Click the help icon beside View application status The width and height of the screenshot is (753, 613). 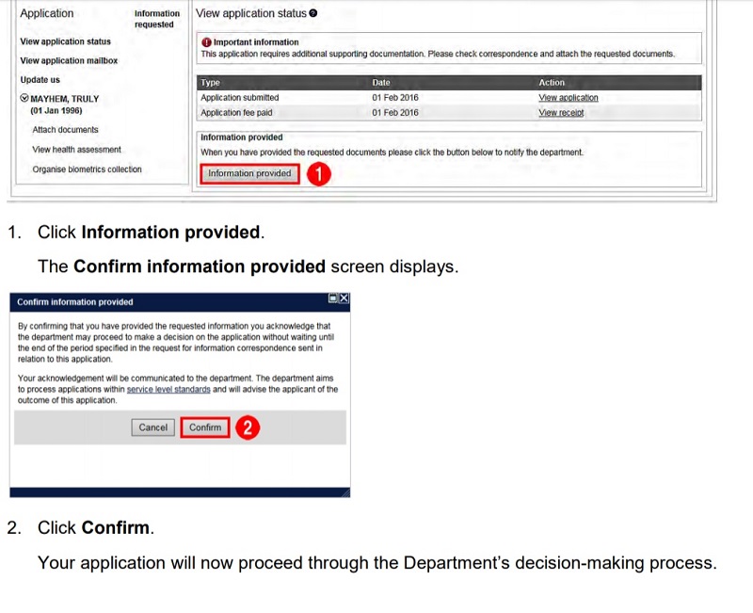point(313,14)
